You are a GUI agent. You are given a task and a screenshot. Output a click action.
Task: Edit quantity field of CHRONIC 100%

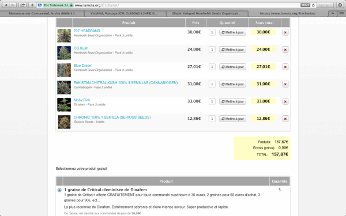[212, 119]
